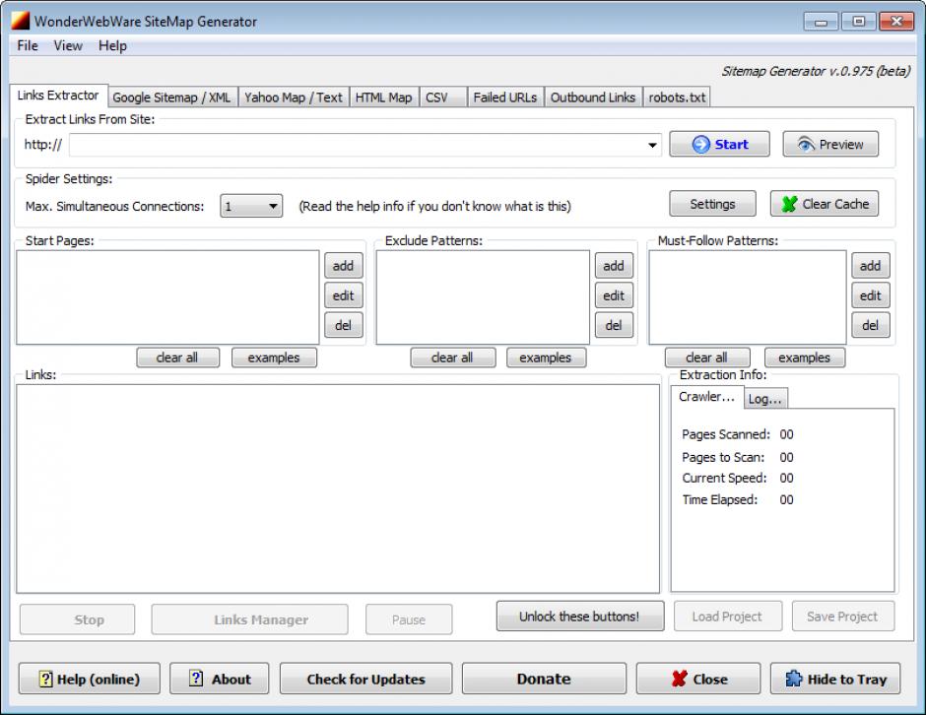Viewport: 926px width, 715px height.
Task: Clear all Exclude Patterns
Action: click(x=452, y=357)
